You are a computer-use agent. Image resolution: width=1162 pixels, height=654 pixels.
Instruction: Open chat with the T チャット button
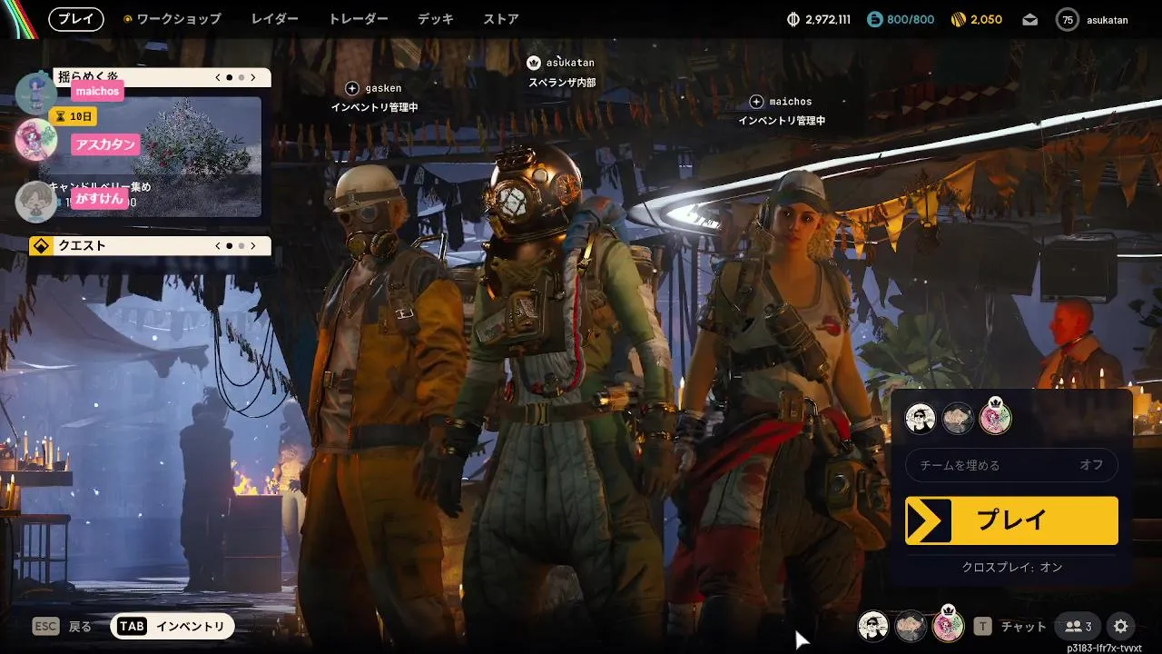point(1009,626)
